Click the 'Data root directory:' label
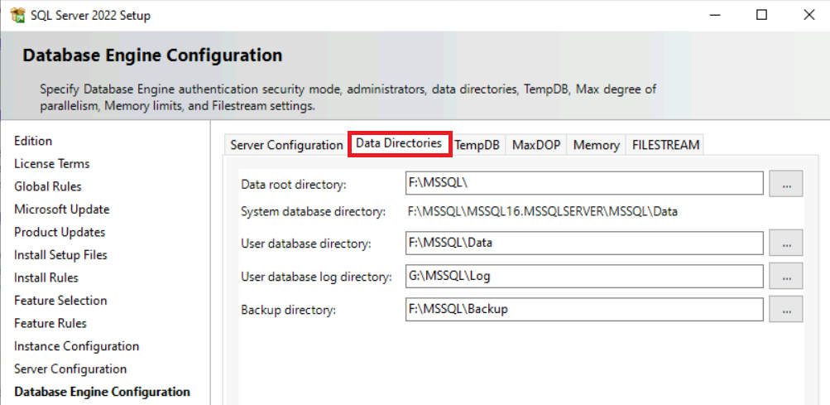This screenshot has height=405, width=830. coord(293,185)
